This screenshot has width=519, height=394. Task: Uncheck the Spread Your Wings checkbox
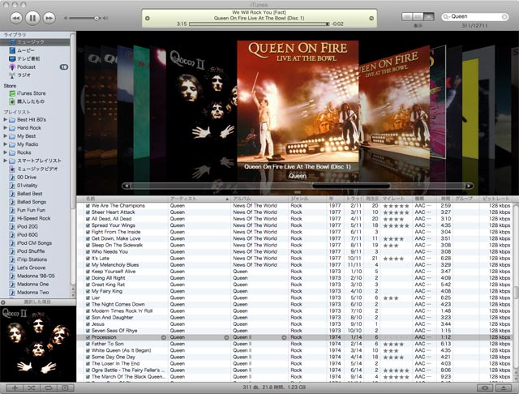point(88,225)
